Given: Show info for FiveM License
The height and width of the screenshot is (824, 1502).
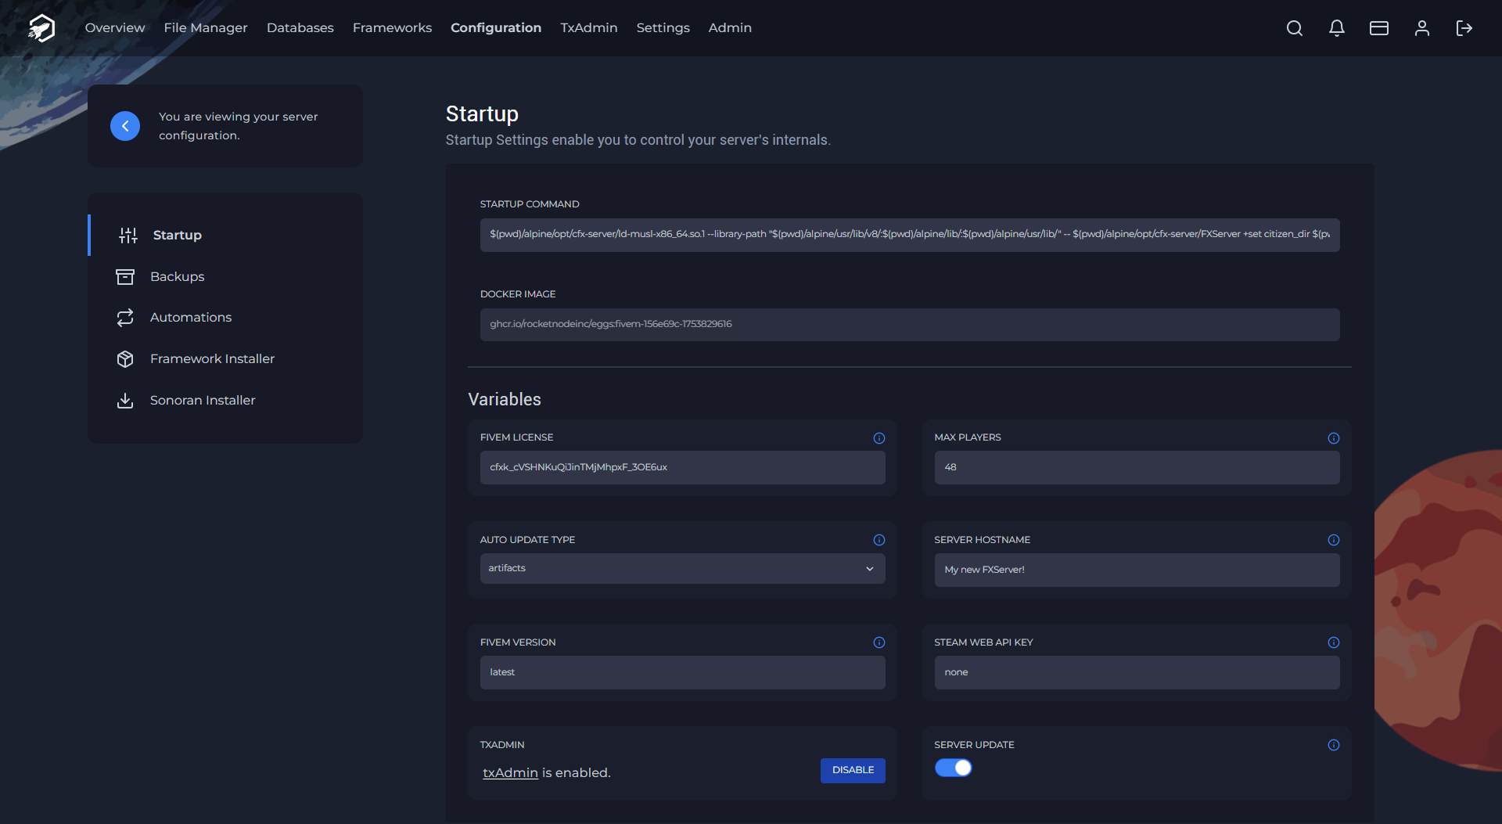Looking at the screenshot, I should click(x=879, y=438).
